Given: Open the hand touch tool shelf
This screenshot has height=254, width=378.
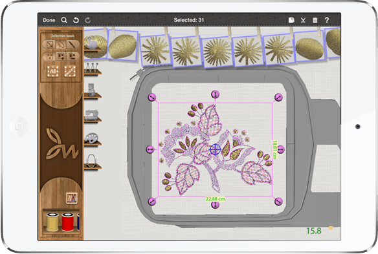Looking at the screenshot, I should 93,43.
